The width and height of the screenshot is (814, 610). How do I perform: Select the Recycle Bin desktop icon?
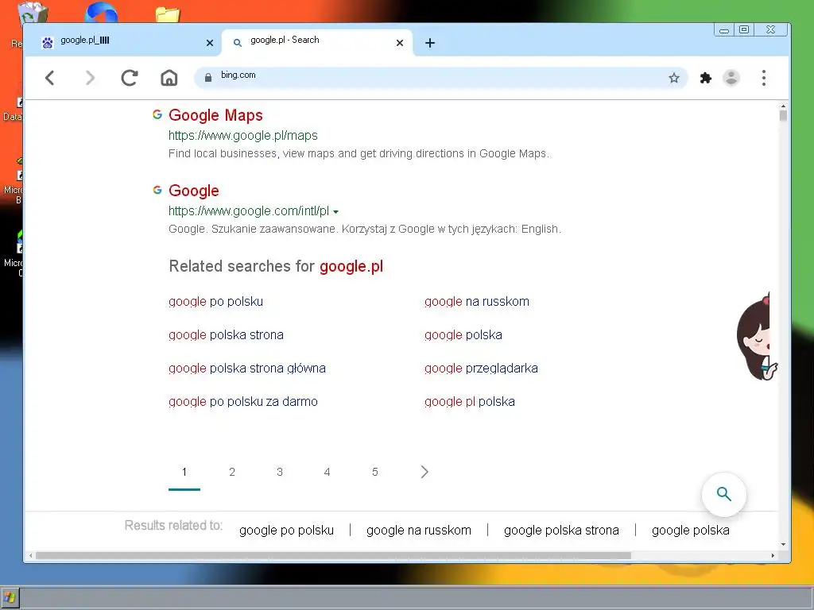[32, 13]
